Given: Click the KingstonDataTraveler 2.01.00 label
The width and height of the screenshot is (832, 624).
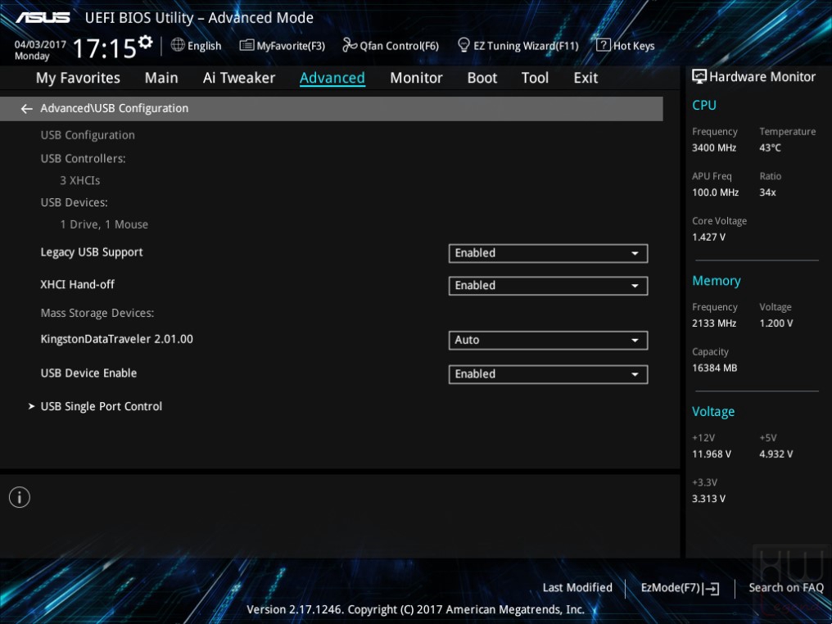Looking at the screenshot, I should [x=117, y=339].
